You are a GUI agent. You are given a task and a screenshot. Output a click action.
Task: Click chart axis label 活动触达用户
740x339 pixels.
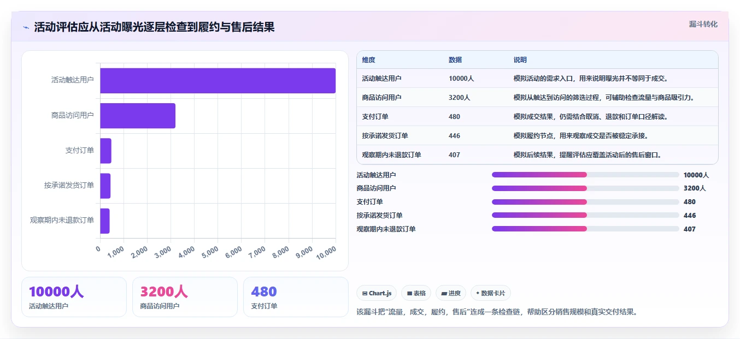pos(73,80)
